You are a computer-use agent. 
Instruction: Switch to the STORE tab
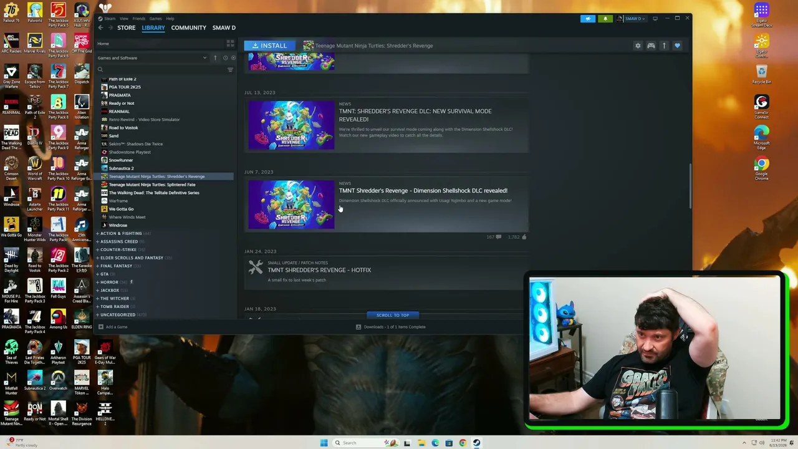(x=126, y=27)
